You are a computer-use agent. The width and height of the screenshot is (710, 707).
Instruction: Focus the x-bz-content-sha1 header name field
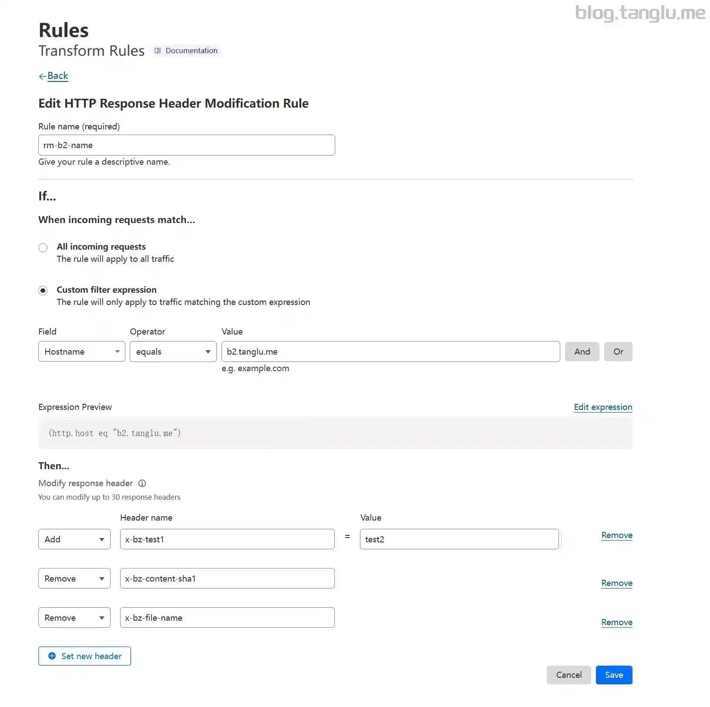point(227,578)
